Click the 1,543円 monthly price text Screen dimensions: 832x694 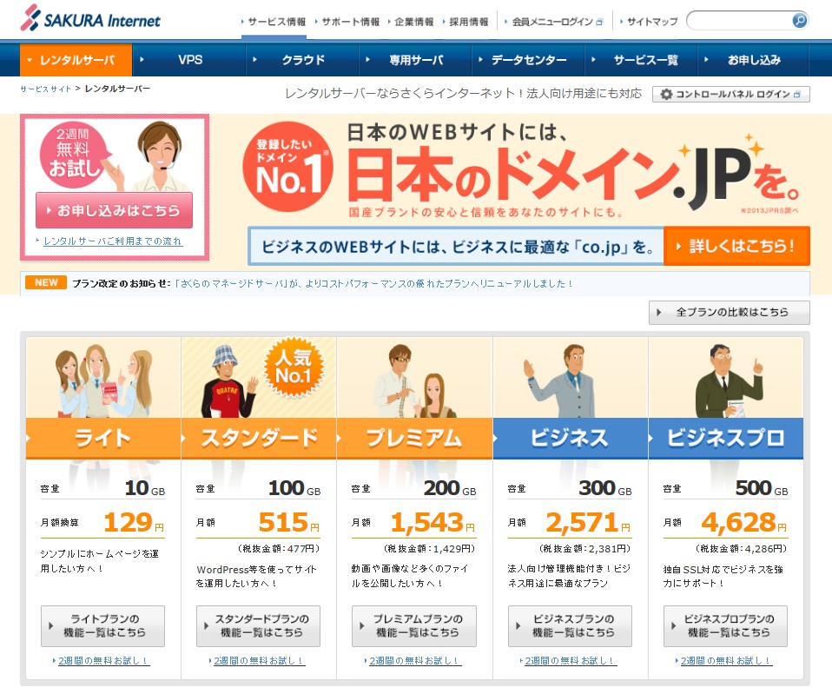(433, 523)
